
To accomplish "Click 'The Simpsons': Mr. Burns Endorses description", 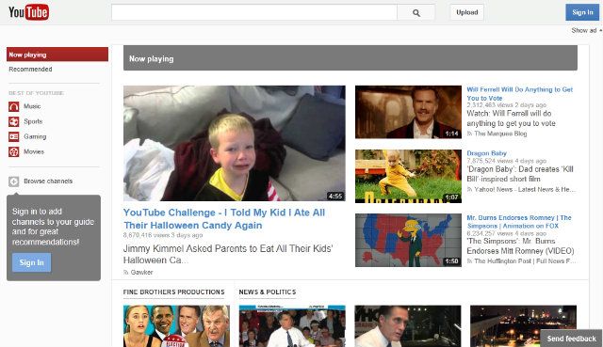I will tap(520, 246).
